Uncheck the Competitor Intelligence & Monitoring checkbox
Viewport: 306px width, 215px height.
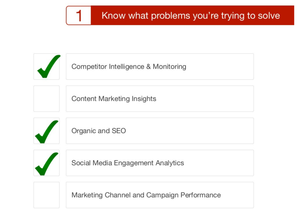click(x=46, y=66)
